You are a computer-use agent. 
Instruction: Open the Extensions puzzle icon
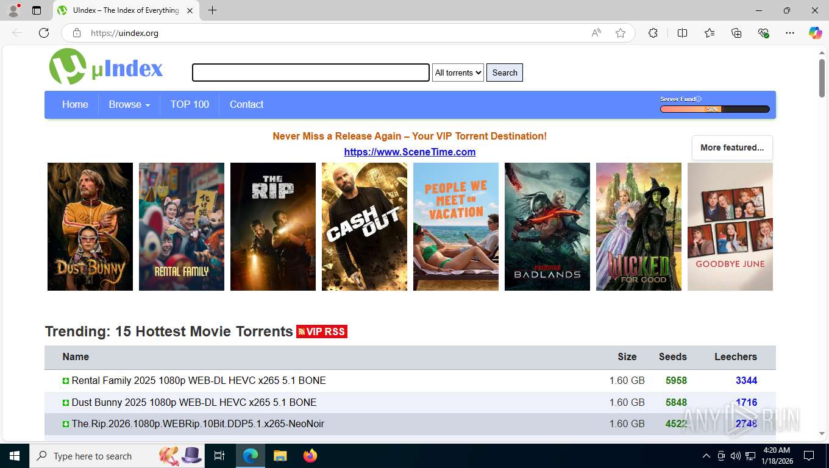(653, 33)
